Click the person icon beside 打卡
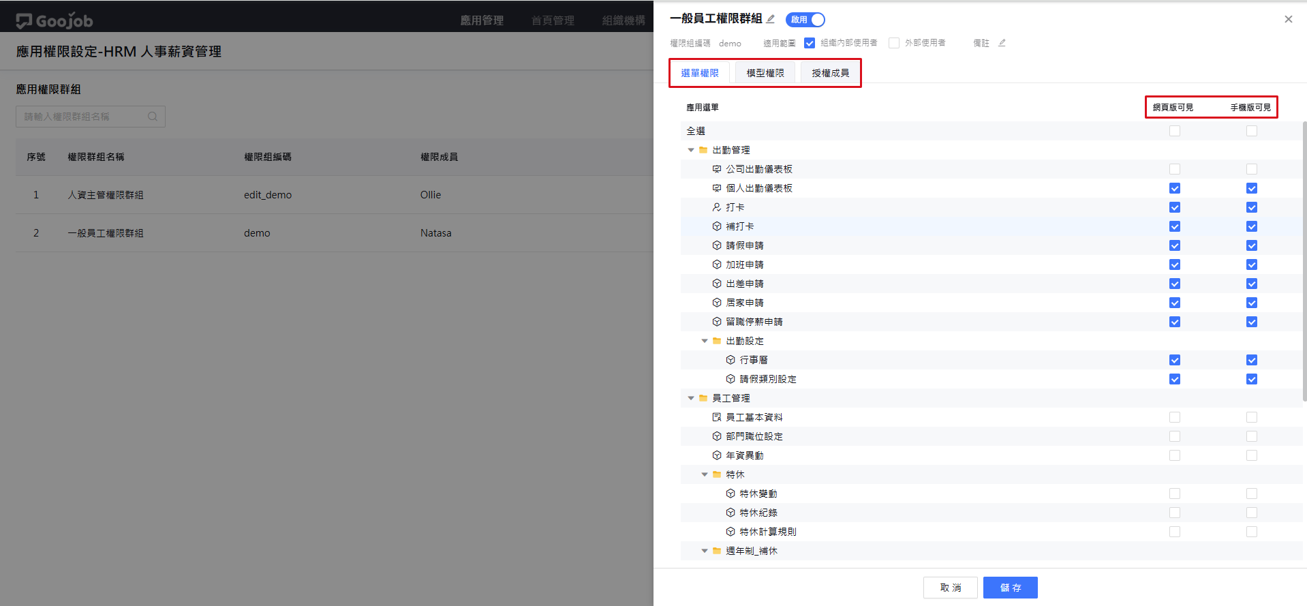Screen dimensions: 1307x606 tap(717, 207)
